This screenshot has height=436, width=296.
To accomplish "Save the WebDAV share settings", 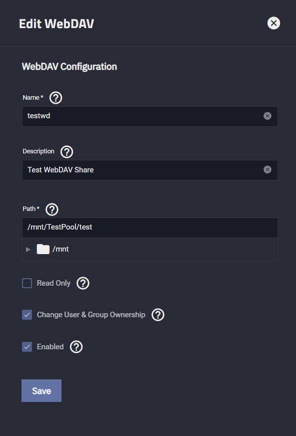I will [41, 391].
